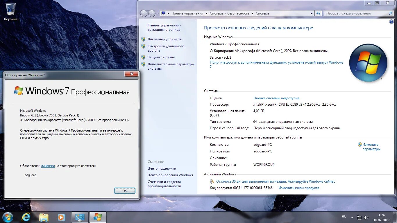
Task: Open Защита системы link
Action: pyautogui.click(x=161, y=57)
